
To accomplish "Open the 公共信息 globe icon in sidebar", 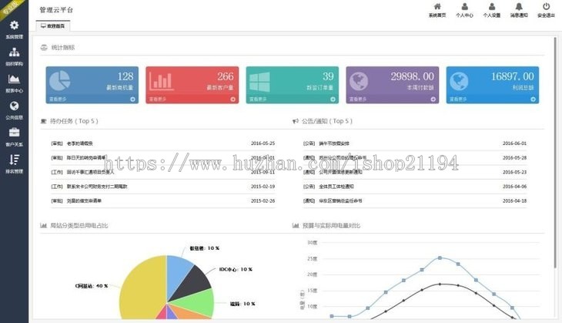I will pyautogui.click(x=15, y=106).
